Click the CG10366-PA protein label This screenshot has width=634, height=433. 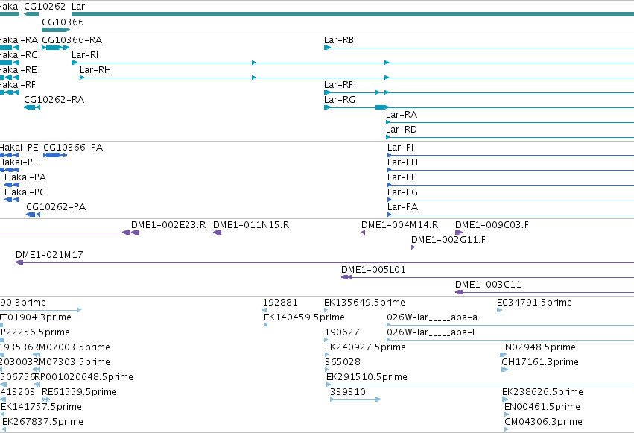point(73,148)
